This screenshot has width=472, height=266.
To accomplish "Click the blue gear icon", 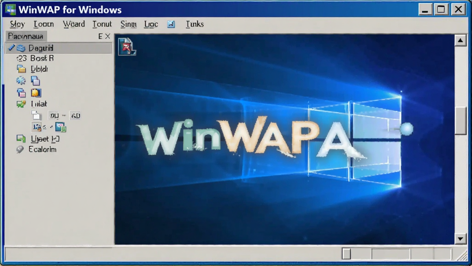I will pos(21,80).
